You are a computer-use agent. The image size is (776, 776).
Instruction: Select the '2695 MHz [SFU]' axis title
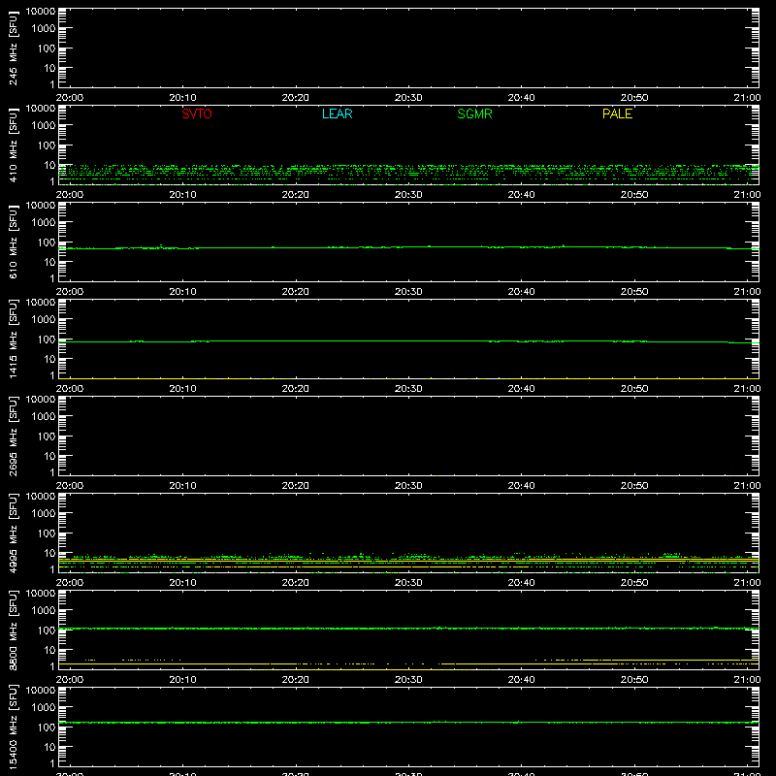[13, 436]
